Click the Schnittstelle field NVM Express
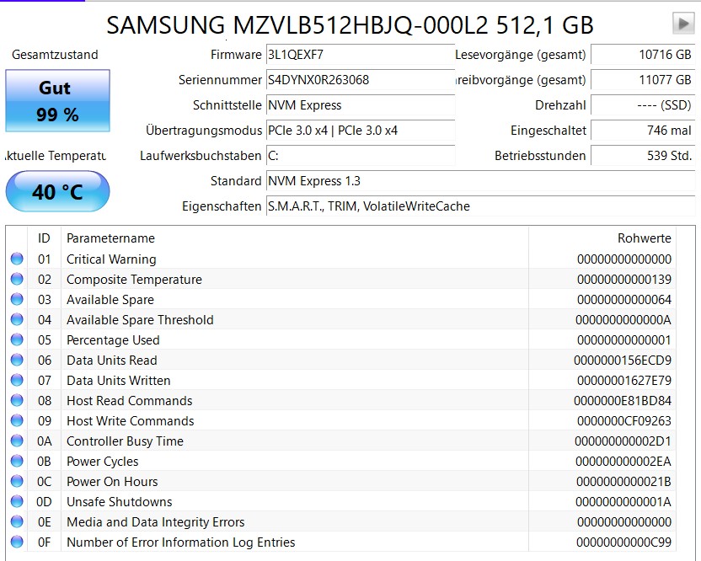The width and height of the screenshot is (701, 561). (x=361, y=105)
